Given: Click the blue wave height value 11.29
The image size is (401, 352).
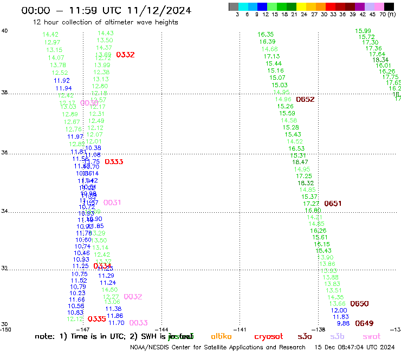Looking at the screenshot, I should (106, 276).
